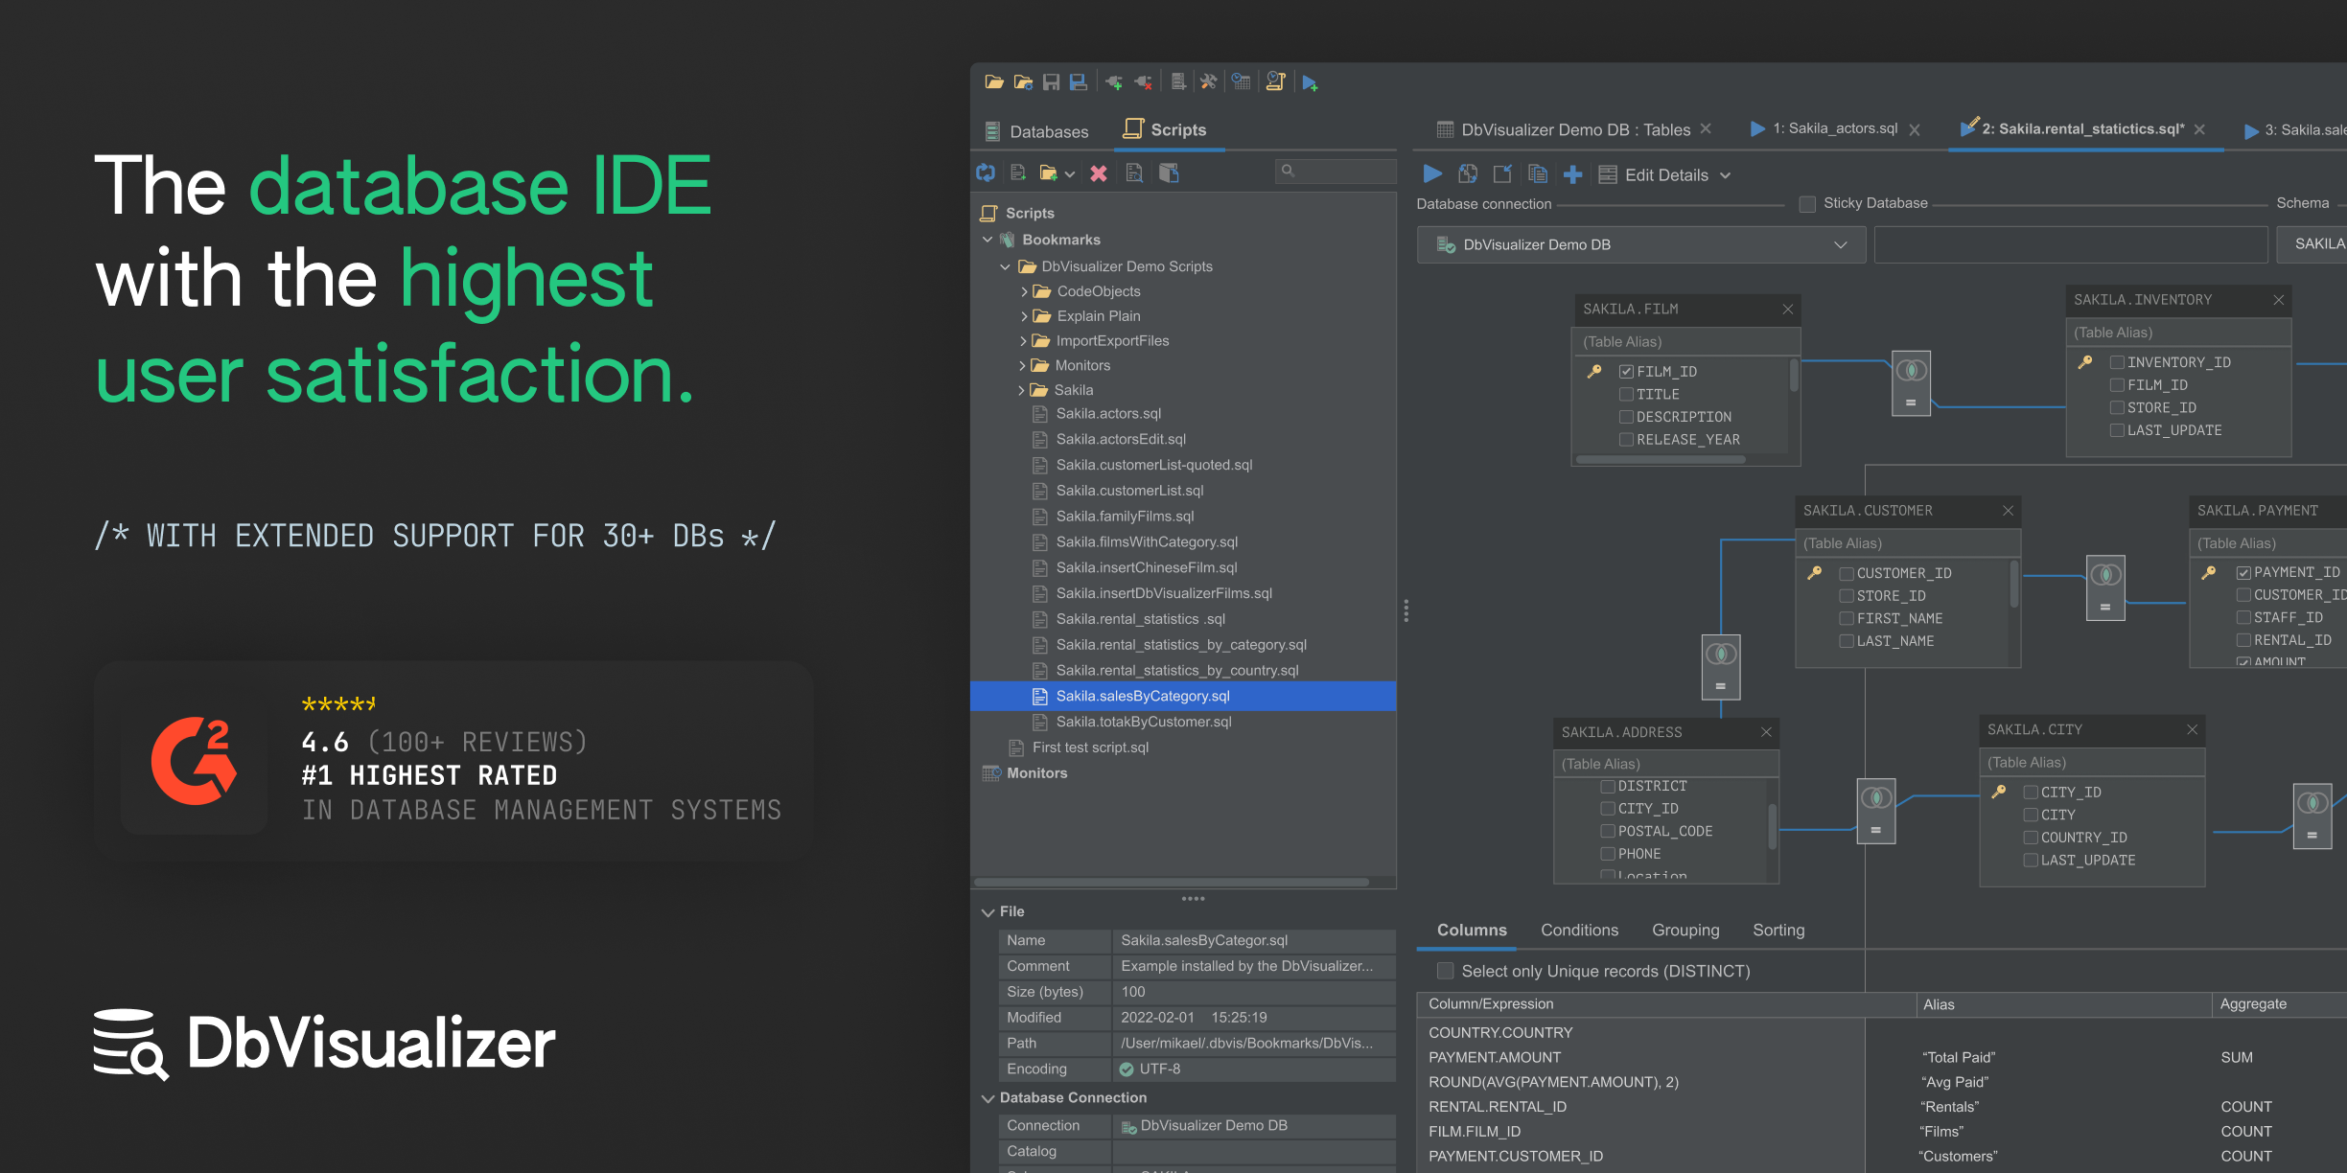Check INVENTORY_ID in SAKILA.INVENTORY
Viewport: 2347px width, 1173px height.
pos(2117,362)
